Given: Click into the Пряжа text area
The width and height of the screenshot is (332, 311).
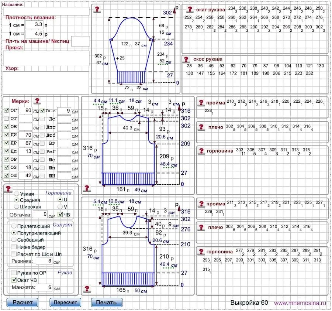Looking at the screenshot, I should click(x=46, y=58).
